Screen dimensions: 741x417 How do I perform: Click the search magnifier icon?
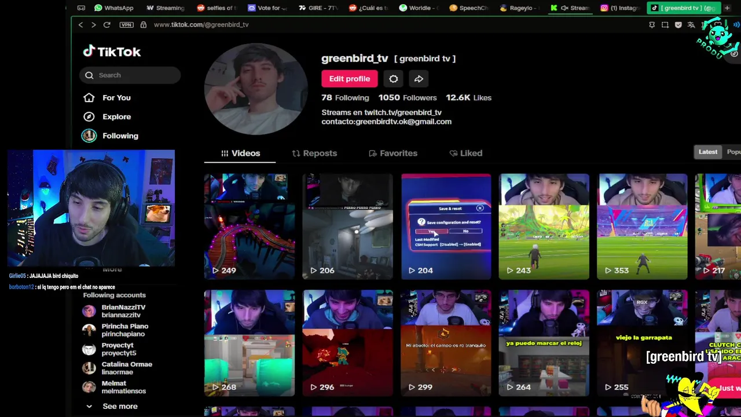click(89, 75)
